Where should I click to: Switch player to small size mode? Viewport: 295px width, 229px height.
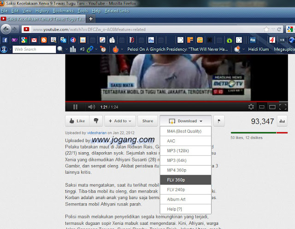(x=262, y=107)
